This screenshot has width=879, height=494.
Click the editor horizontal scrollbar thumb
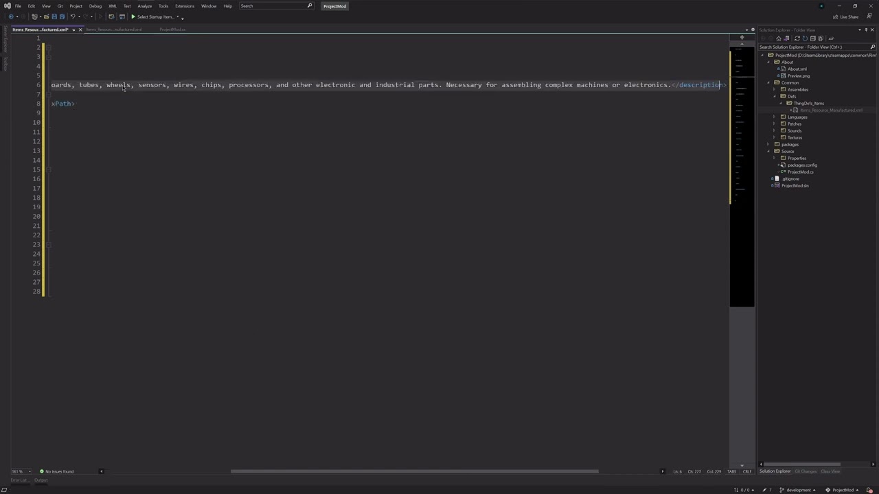(x=415, y=471)
